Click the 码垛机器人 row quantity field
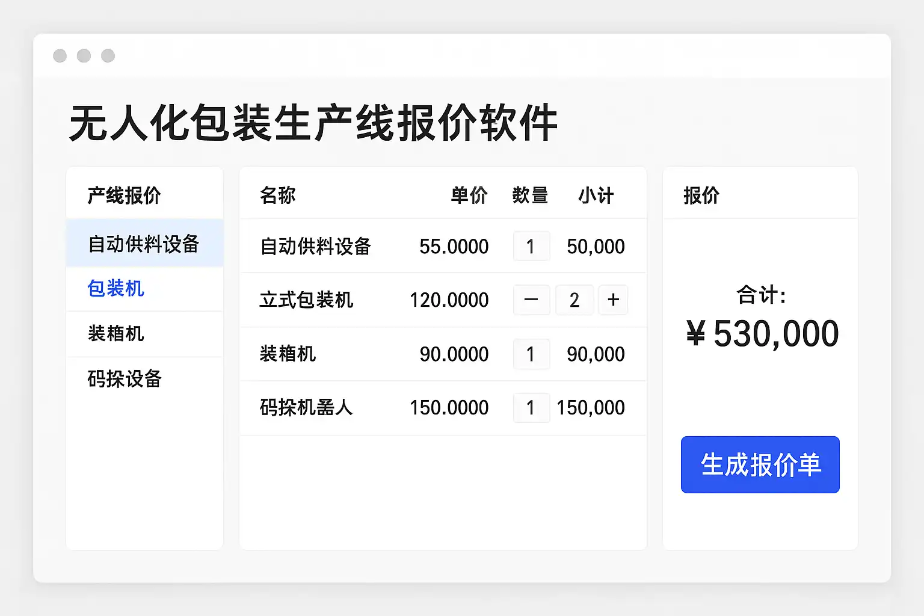The width and height of the screenshot is (924, 616). [531, 408]
